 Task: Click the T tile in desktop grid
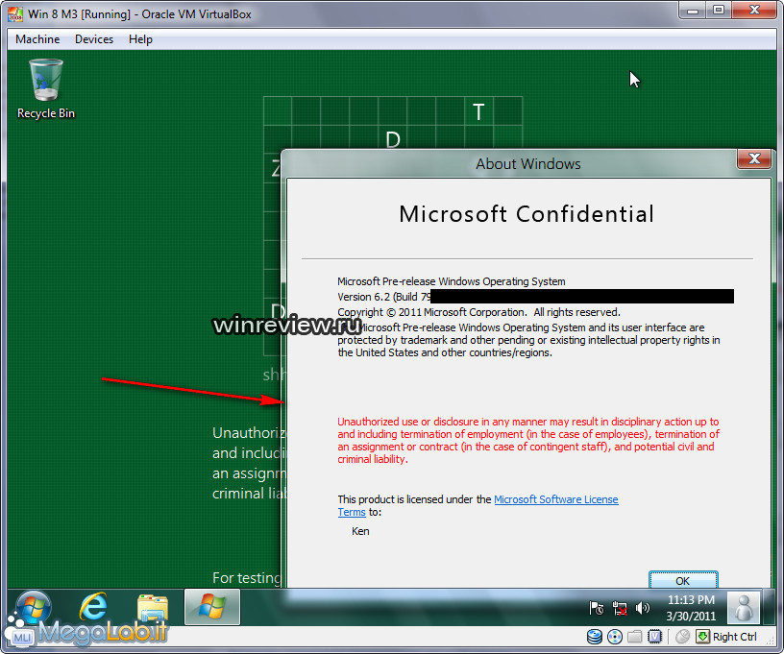[478, 111]
